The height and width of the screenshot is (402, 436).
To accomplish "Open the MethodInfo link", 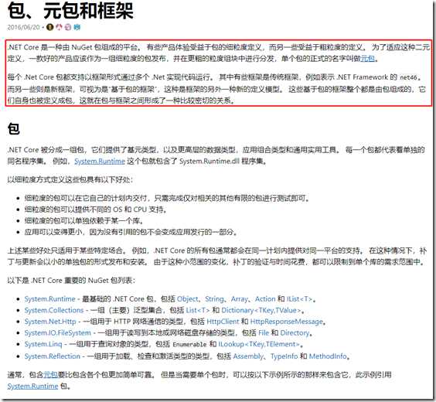I will point(328,356).
